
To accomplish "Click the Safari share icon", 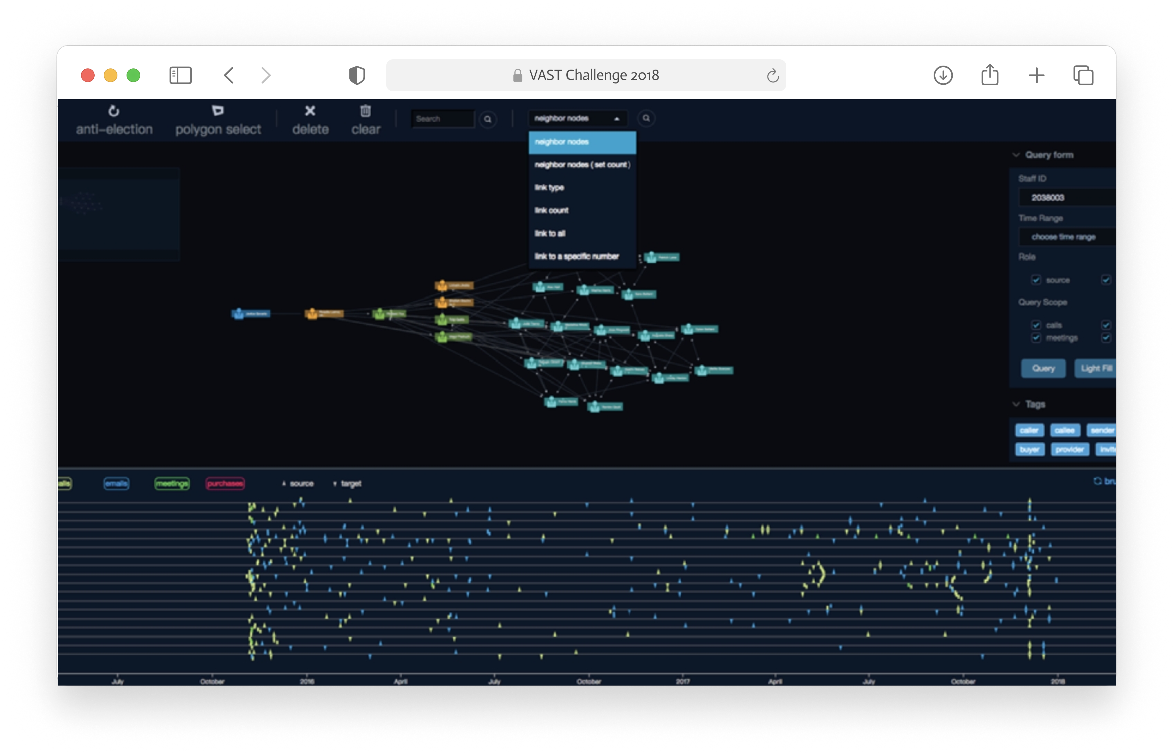I will [989, 74].
